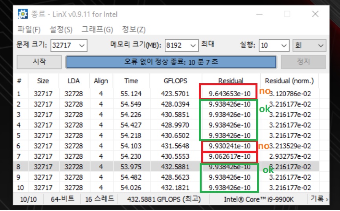
Task: Click normalized residual 3.120786e-02
Action: (290, 94)
